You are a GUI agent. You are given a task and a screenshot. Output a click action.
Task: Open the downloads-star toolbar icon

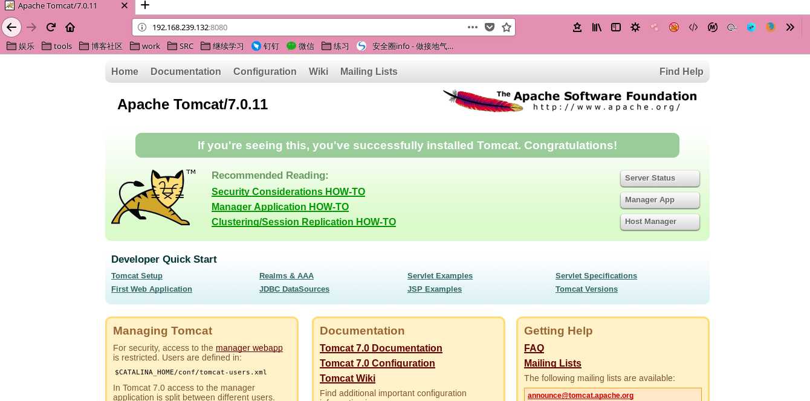tap(577, 27)
